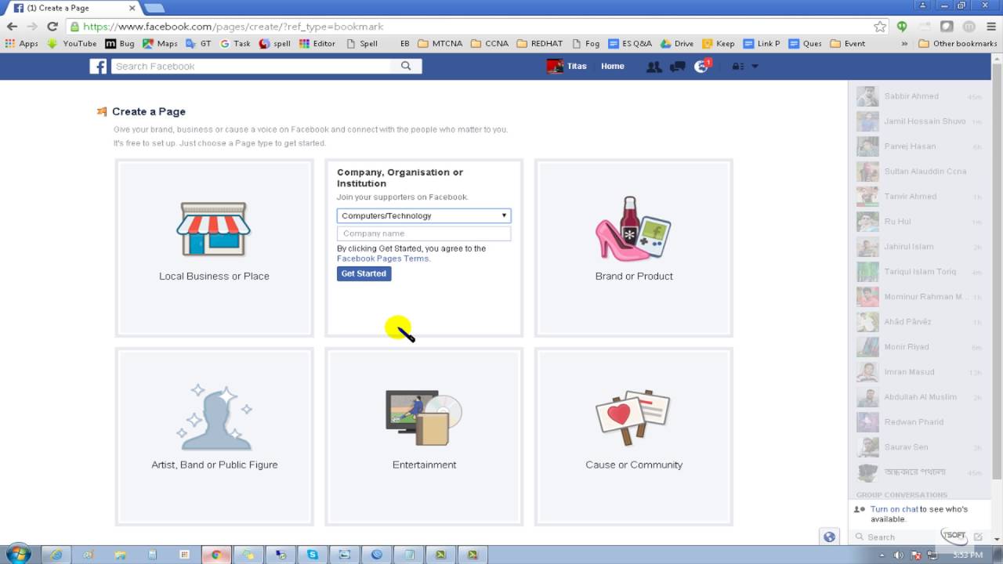
Task: Go to Home in Facebook header
Action: point(613,67)
